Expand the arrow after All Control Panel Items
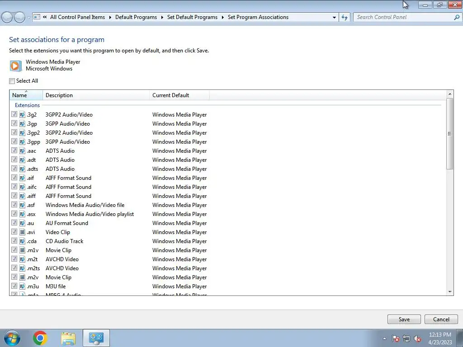Screen dimensions: 463x347 click(110, 18)
